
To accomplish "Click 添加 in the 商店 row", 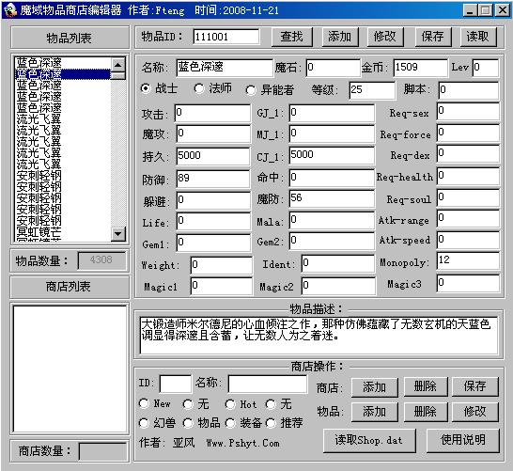I will [x=375, y=387].
